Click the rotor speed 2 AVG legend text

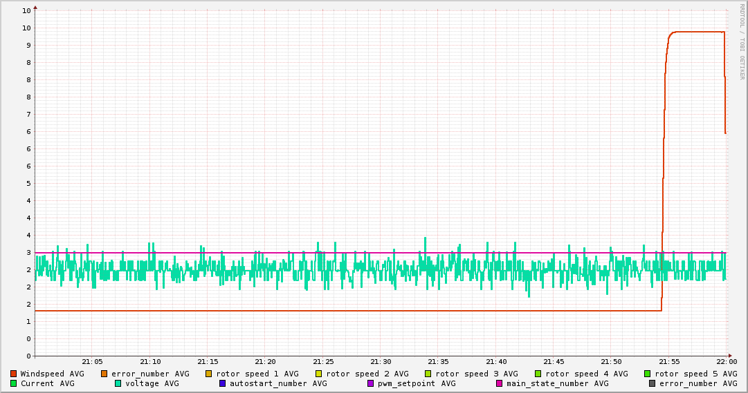click(x=367, y=374)
